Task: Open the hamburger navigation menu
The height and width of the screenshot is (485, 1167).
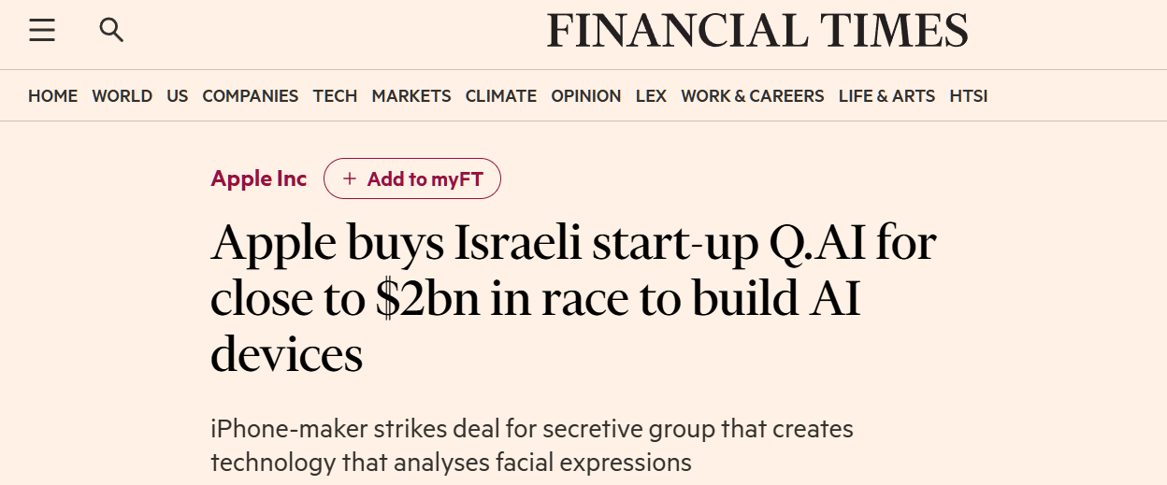Action: 42,31
